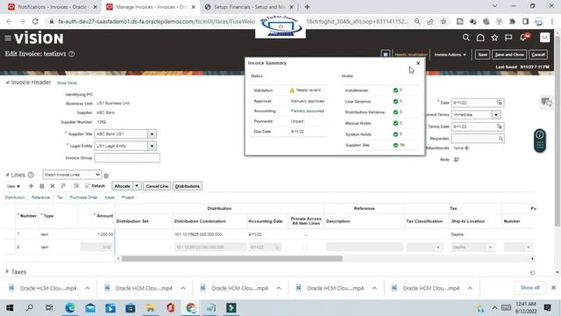Click delete X icon in lines toolbar
This screenshot has height=316, width=561.
point(53,186)
